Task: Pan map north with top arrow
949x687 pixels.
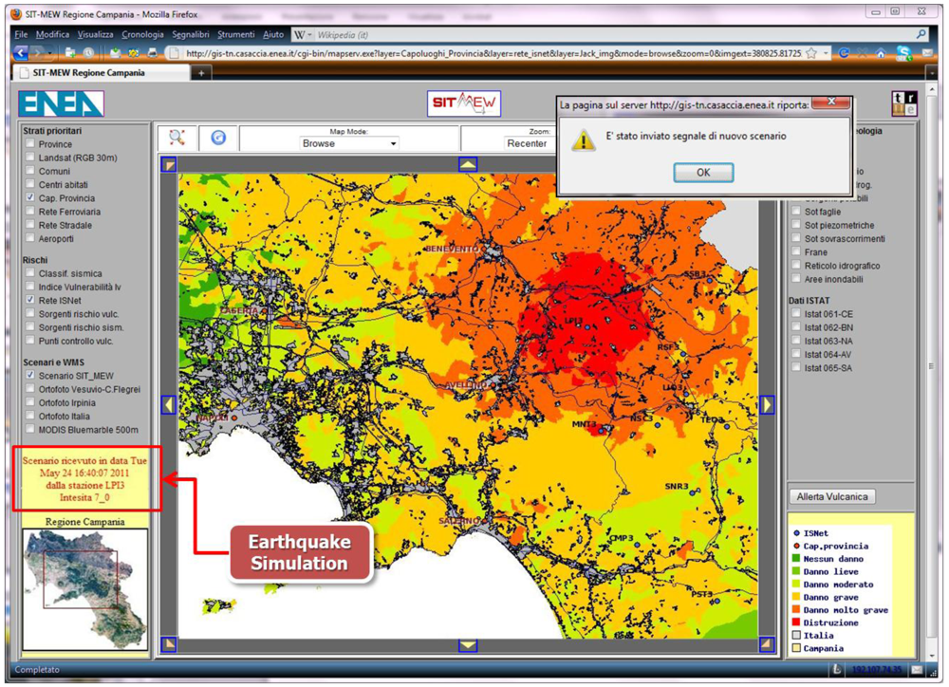Action: [x=468, y=164]
